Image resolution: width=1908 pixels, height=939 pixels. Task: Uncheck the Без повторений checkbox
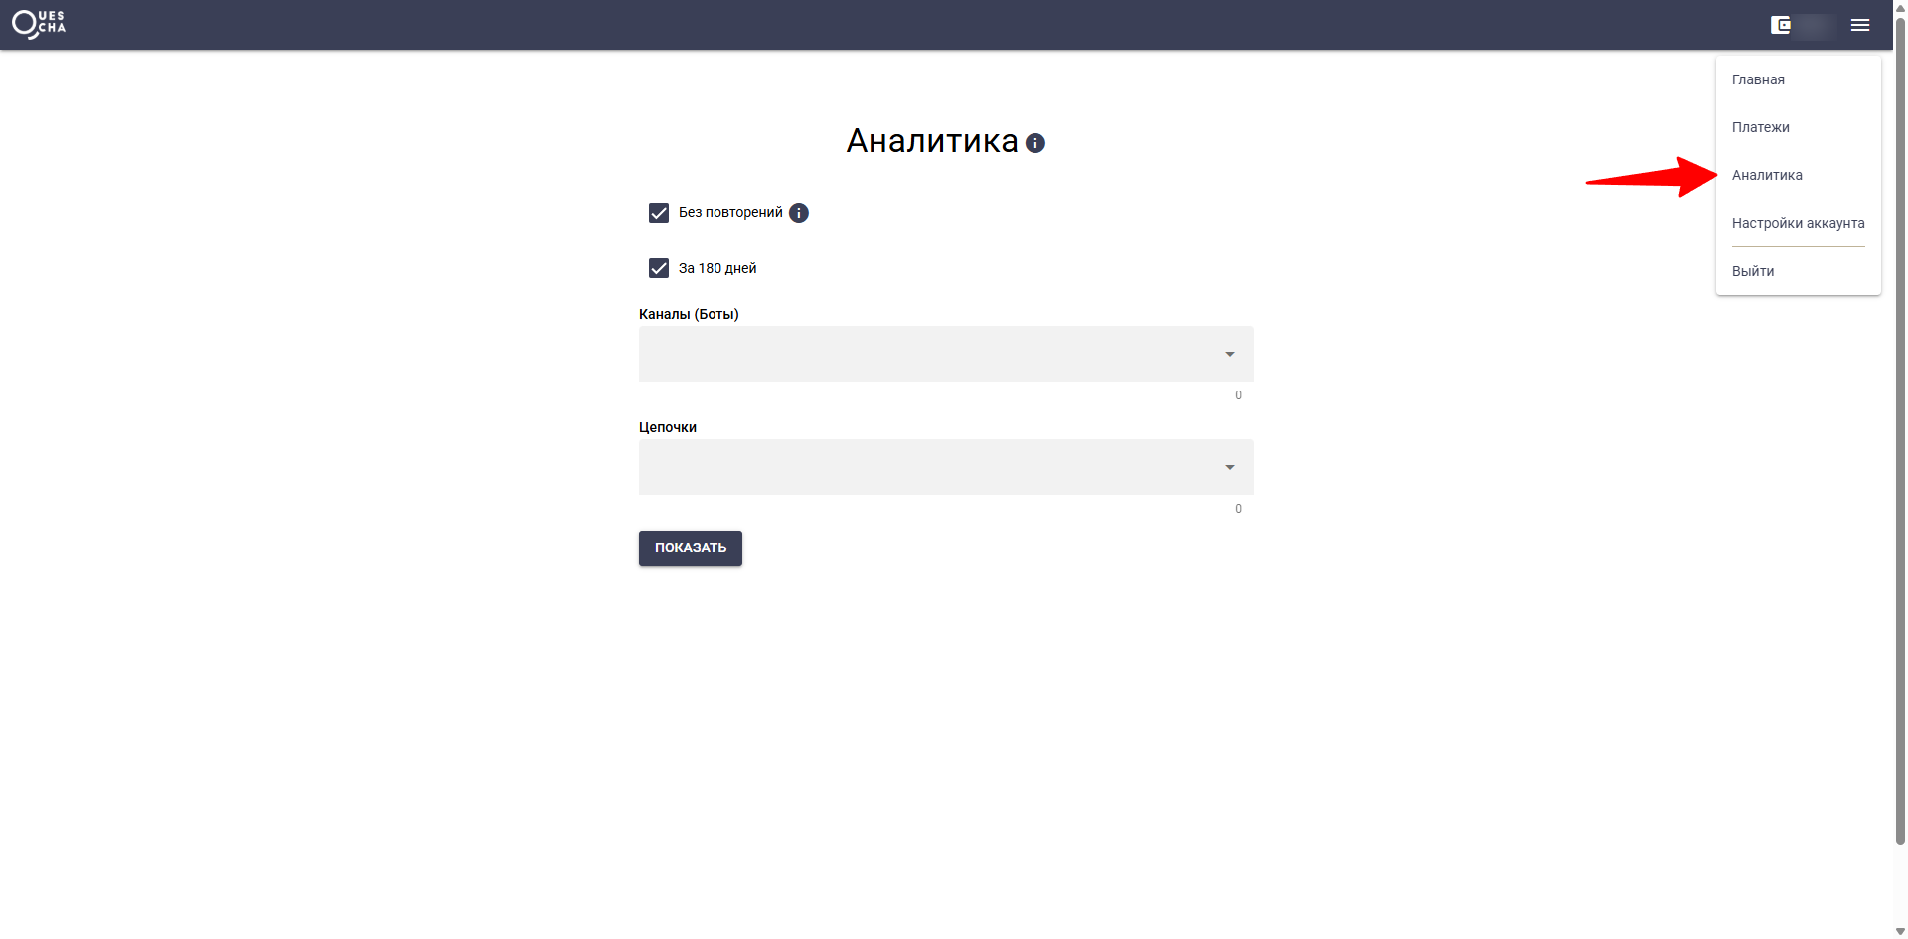[x=660, y=212]
